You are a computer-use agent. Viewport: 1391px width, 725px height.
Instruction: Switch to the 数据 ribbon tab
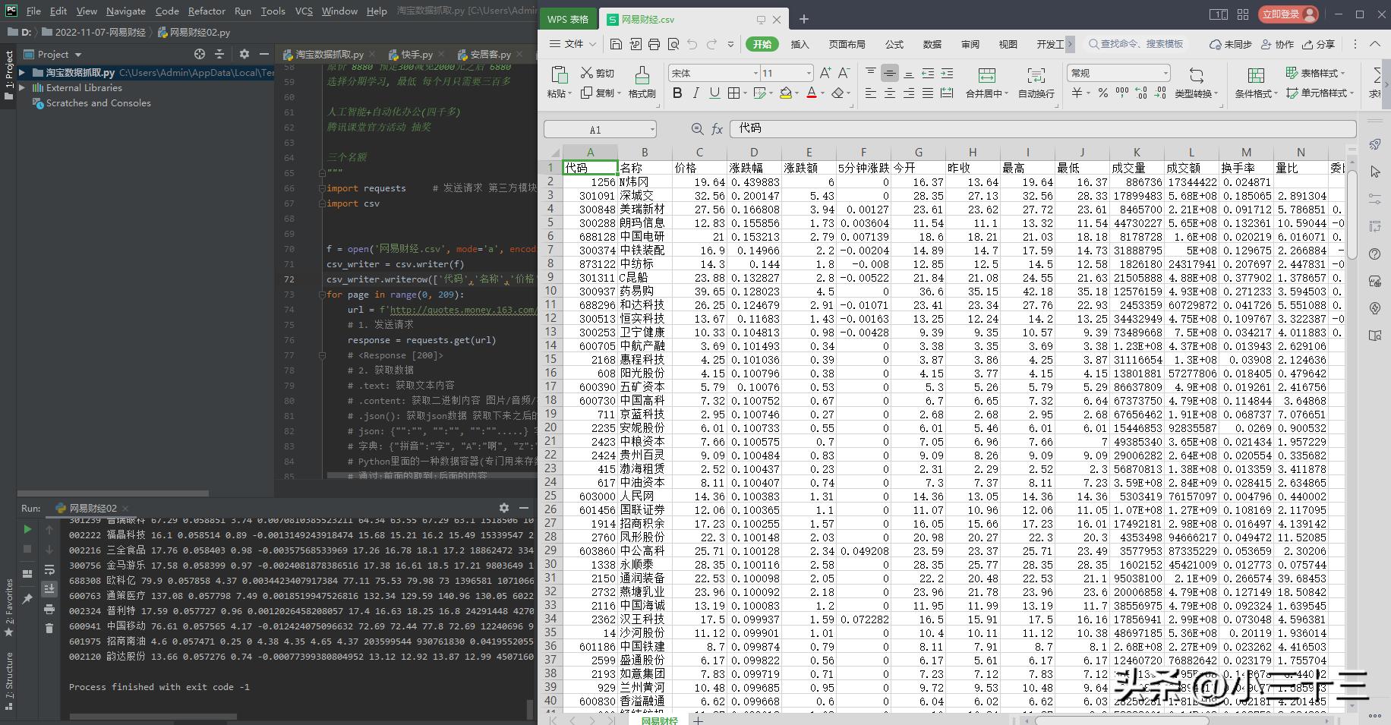pyautogui.click(x=932, y=44)
